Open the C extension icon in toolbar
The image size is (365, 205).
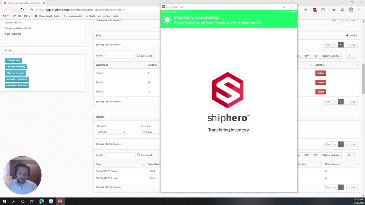point(323,10)
